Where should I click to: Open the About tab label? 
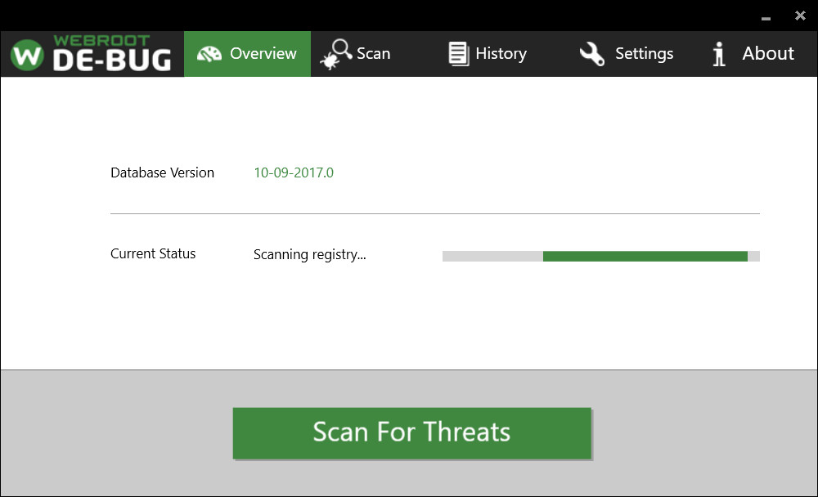(x=768, y=53)
